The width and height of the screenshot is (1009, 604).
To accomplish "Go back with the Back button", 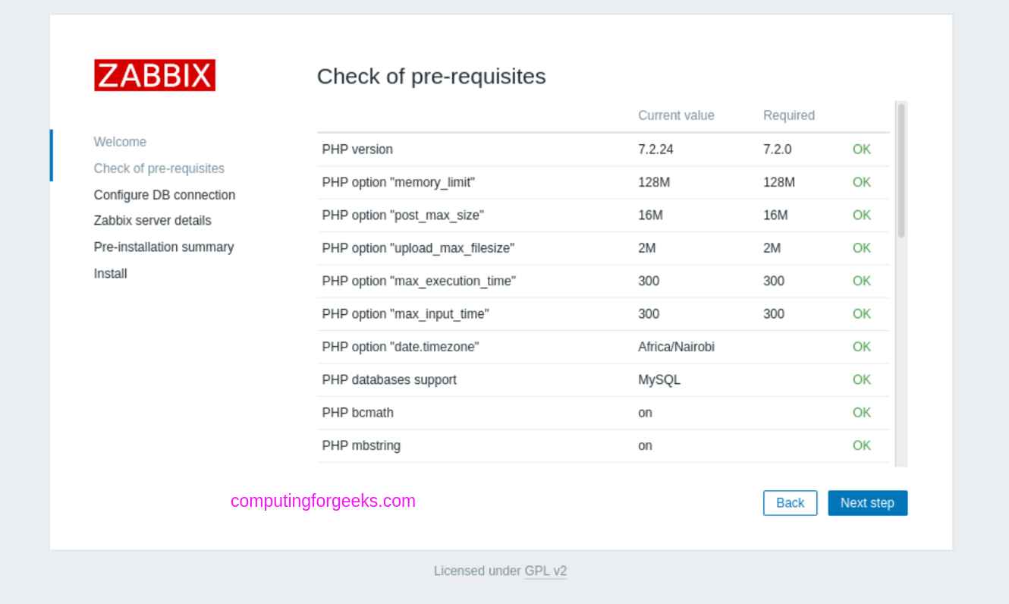I will click(790, 503).
